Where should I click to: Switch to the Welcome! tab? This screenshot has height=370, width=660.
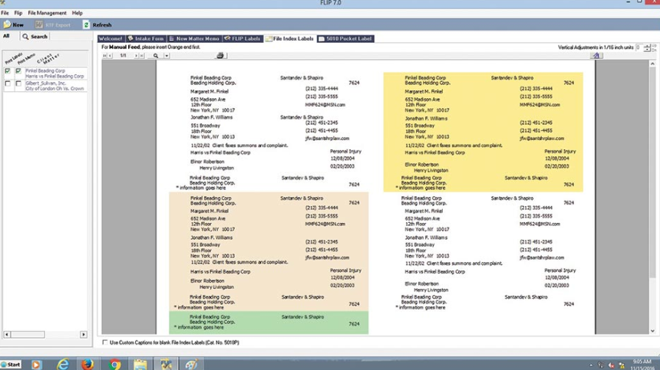click(x=111, y=38)
